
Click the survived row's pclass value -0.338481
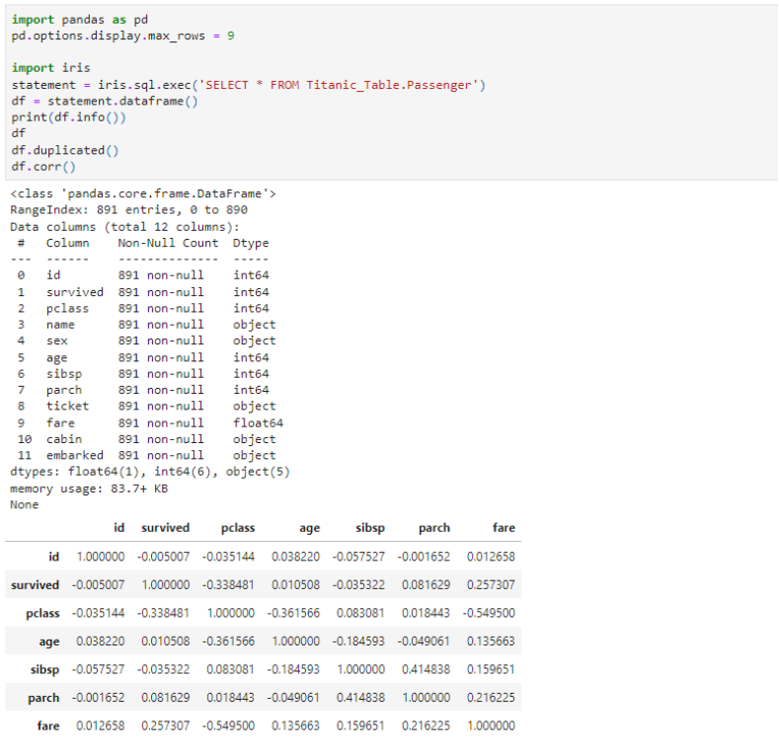point(229,585)
